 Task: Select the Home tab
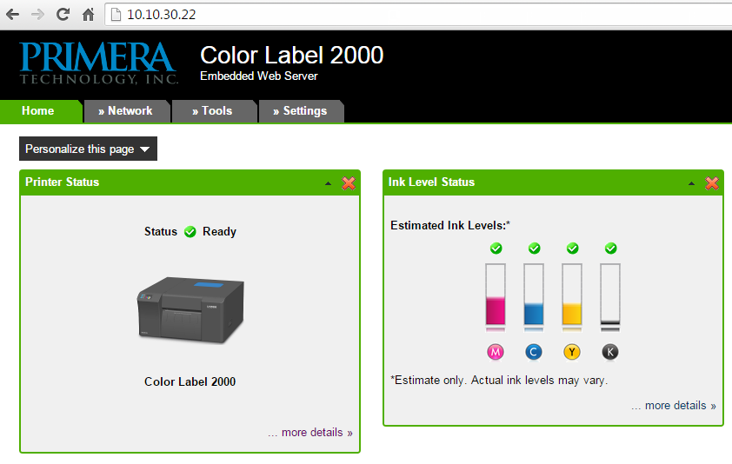(x=41, y=111)
